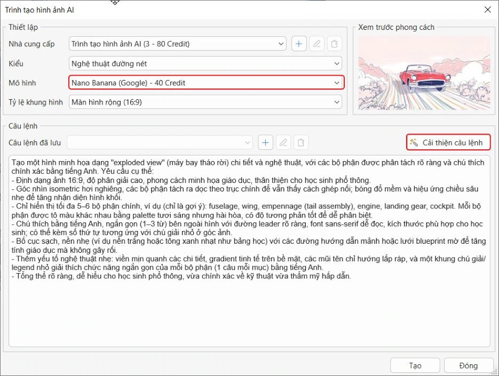Click the magic wand icon on Cải thiện câu lệnh
This screenshot has width=499, height=376.
(x=414, y=142)
